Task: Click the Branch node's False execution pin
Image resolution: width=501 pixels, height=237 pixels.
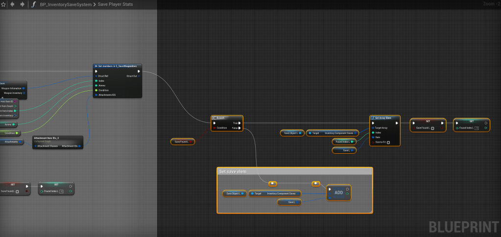Action: tap(239, 128)
